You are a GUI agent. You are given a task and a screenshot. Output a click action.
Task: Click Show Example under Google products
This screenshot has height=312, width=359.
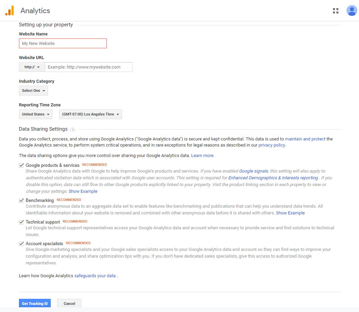pyautogui.click(x=83, y=191)
